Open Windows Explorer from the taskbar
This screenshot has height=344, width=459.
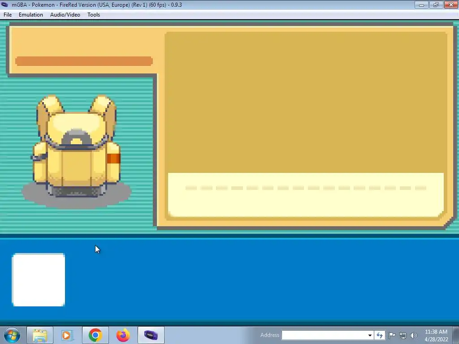[x=40, y=335]
